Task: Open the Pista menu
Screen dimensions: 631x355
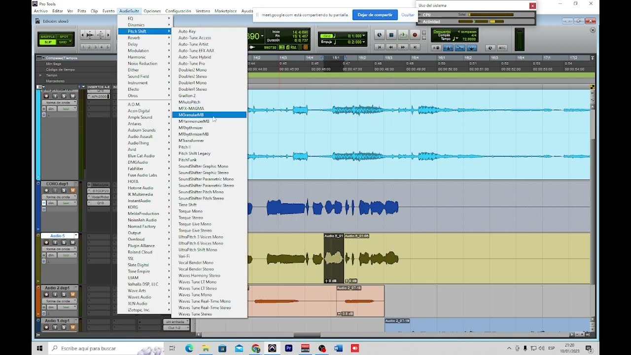Action: (x=82, y=11)
